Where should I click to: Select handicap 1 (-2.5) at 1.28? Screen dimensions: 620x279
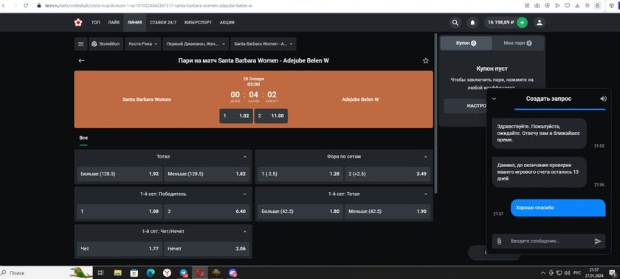[x=300, y=174]
